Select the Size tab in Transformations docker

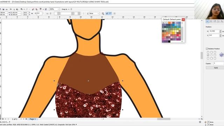coord(218,21)
